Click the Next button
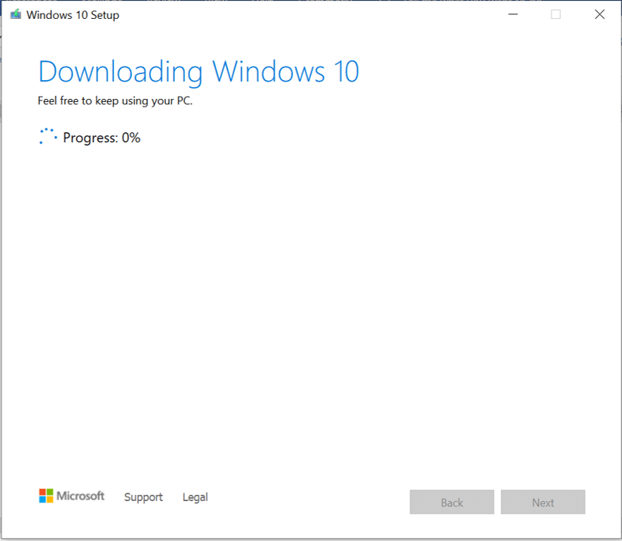The width and height of the screenshot is (622, 541). click(543, 502)
